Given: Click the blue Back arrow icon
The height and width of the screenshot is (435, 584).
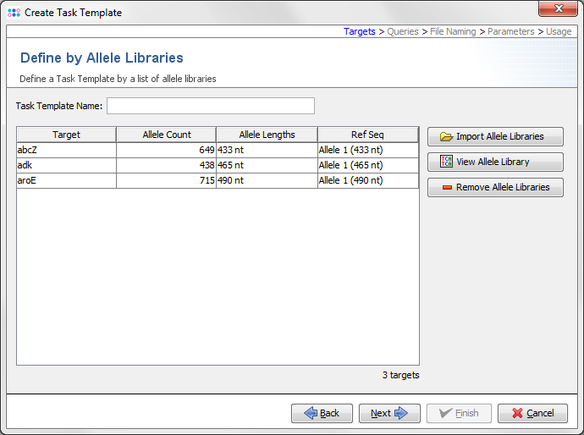Looking at the screenshot, I should 310,413.
